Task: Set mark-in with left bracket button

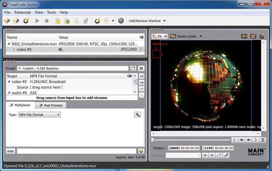Action: point(235,140)
